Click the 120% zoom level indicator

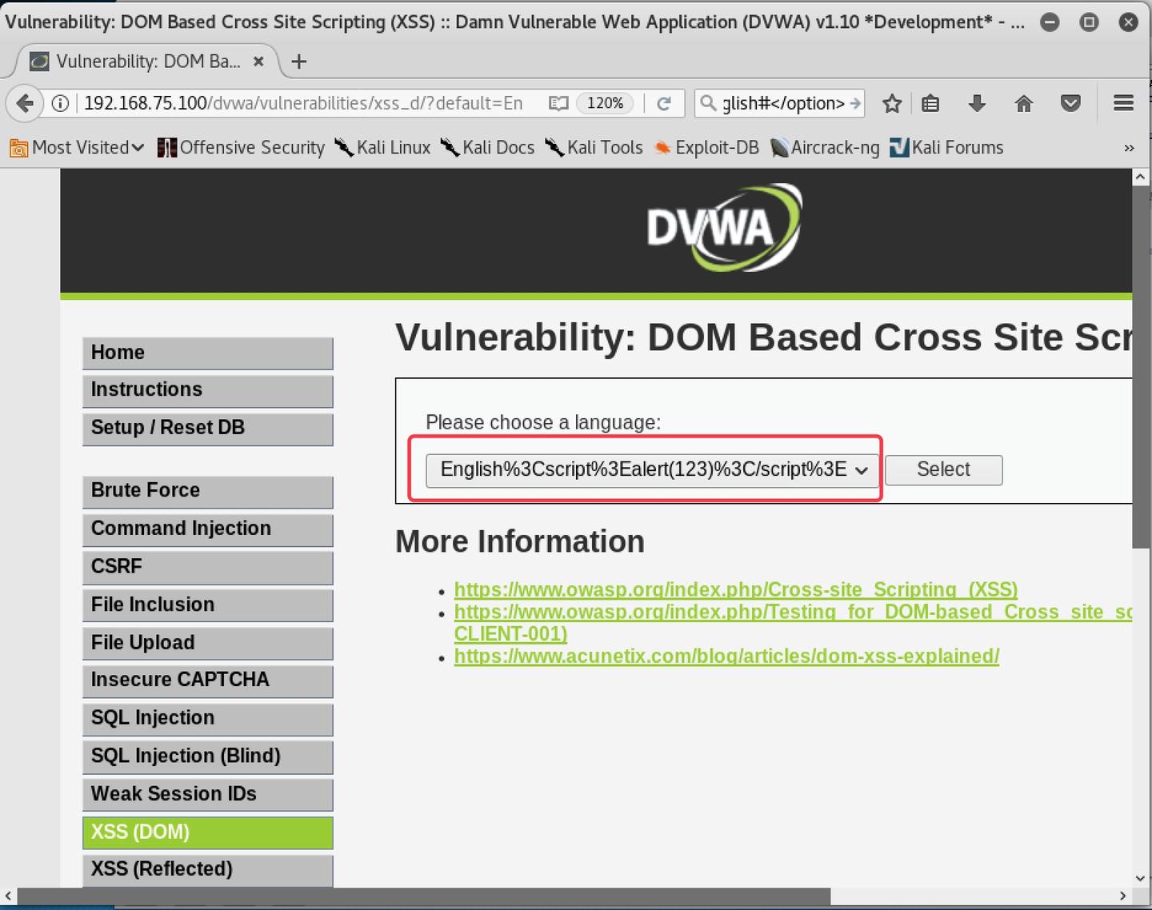[x=606, y=103]
